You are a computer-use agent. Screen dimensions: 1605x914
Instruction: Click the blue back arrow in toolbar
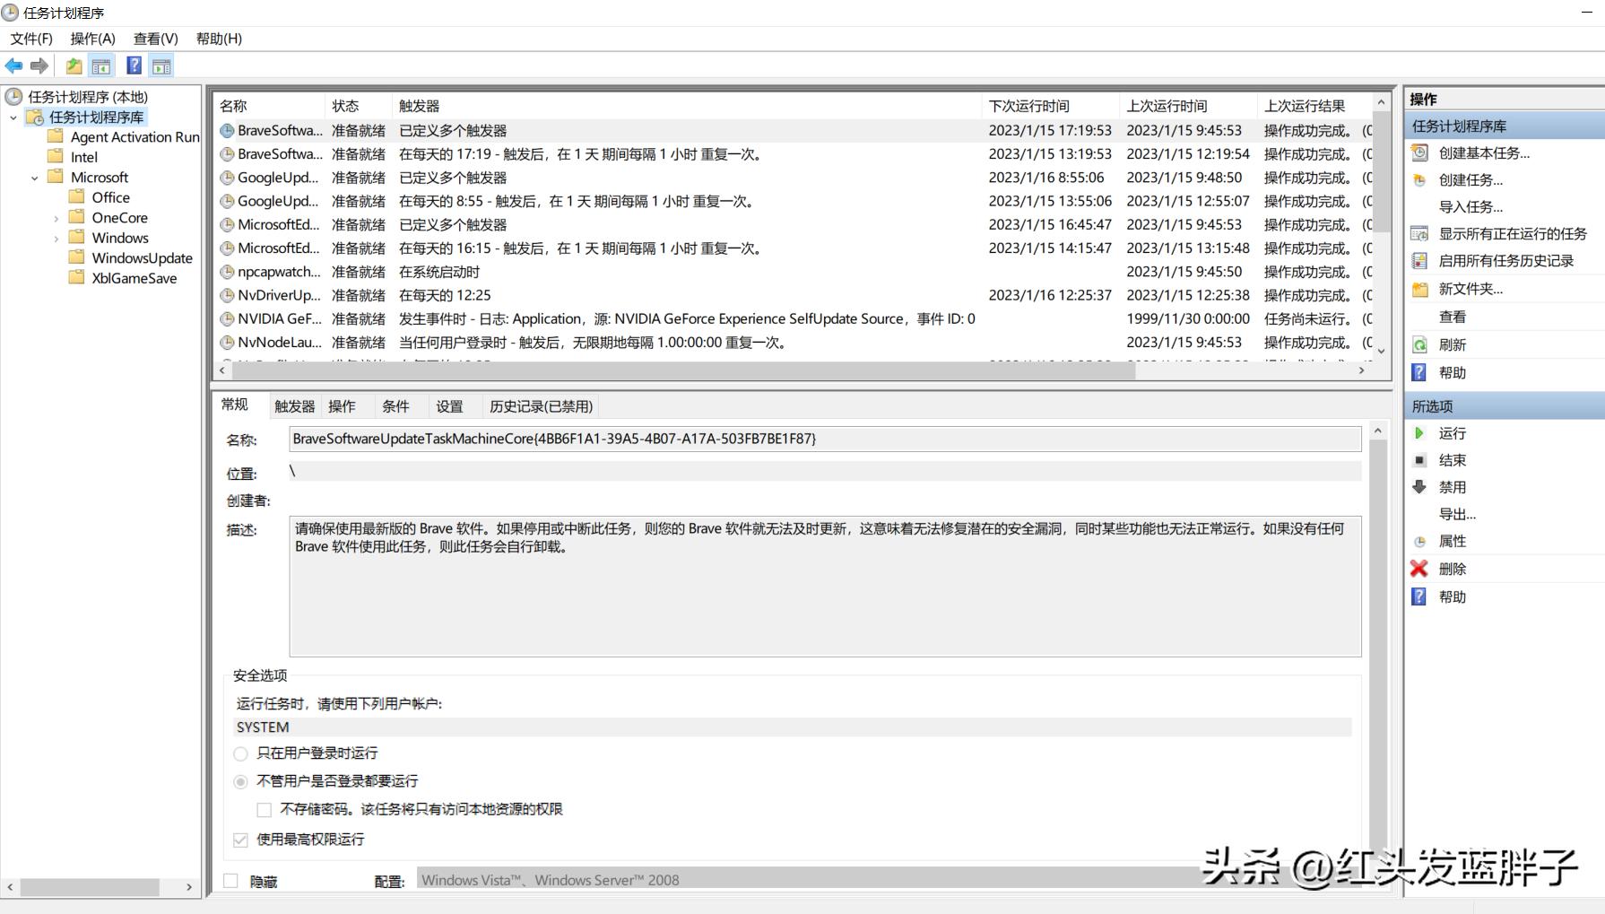(x=13, y=65)
